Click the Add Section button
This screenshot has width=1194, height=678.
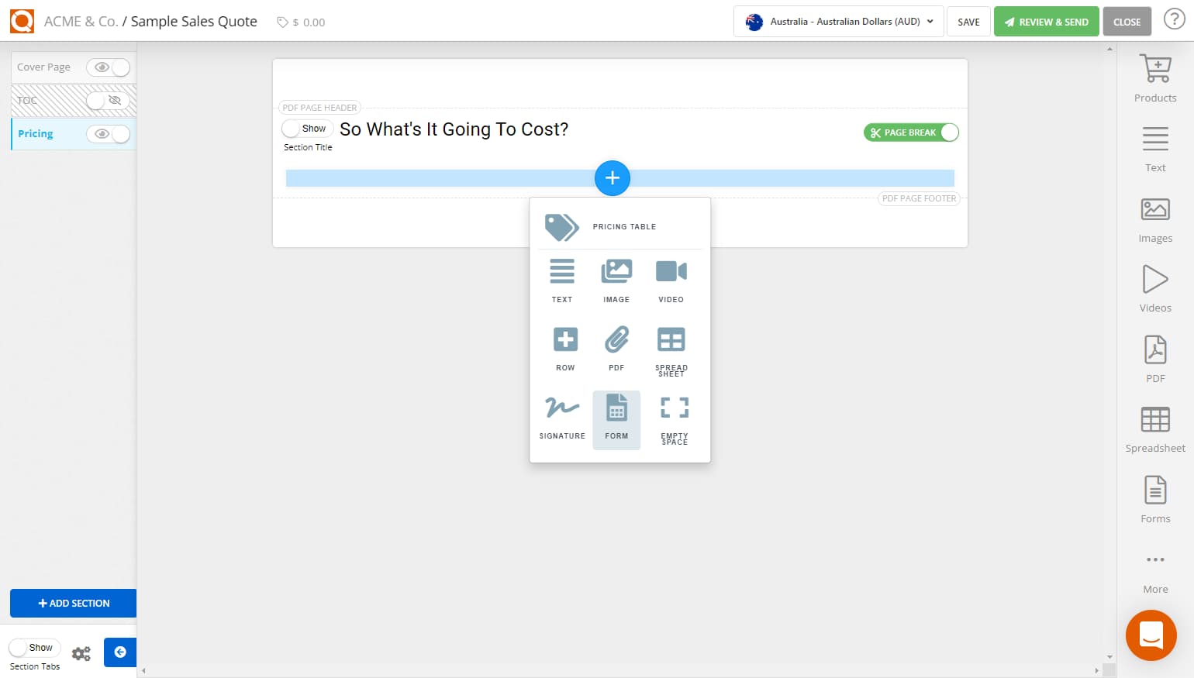tap(73, 603)
